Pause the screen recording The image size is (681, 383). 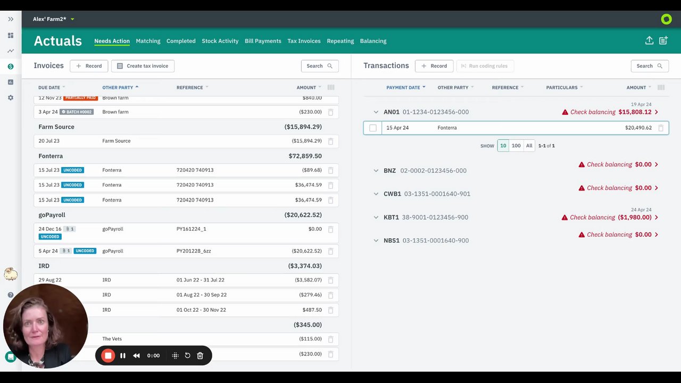pos(123,355)
